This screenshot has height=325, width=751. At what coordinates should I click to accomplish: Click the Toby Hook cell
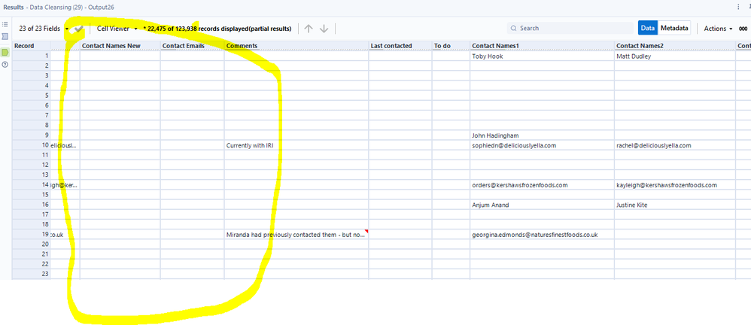[542, 56]
